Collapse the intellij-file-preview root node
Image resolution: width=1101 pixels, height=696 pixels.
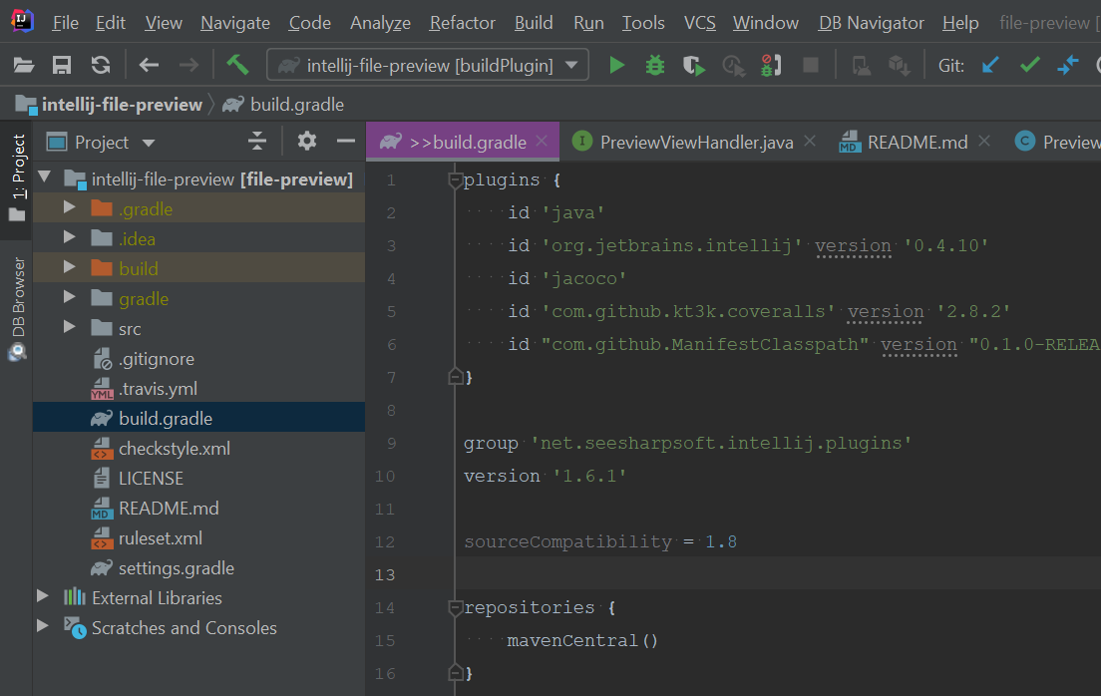45,176
